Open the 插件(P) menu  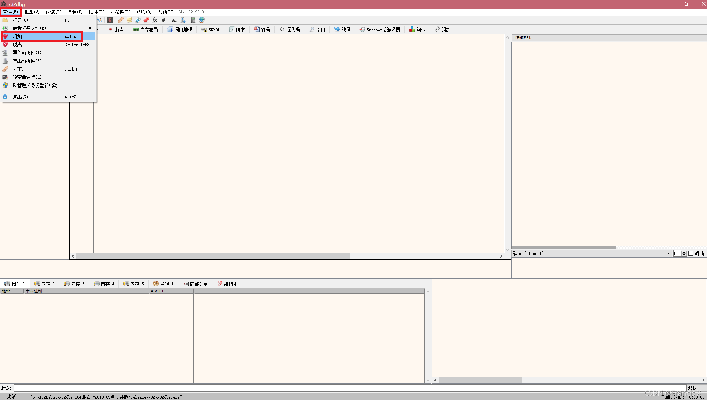(97, 12)
